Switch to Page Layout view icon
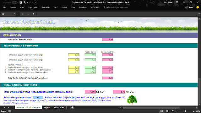Screen dimensions: 201x113 click(x=167, y=111)
